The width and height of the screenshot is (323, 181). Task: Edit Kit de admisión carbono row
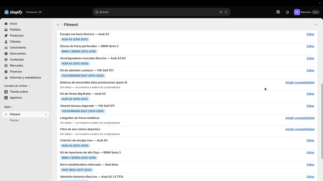click(x=310, y=70)
